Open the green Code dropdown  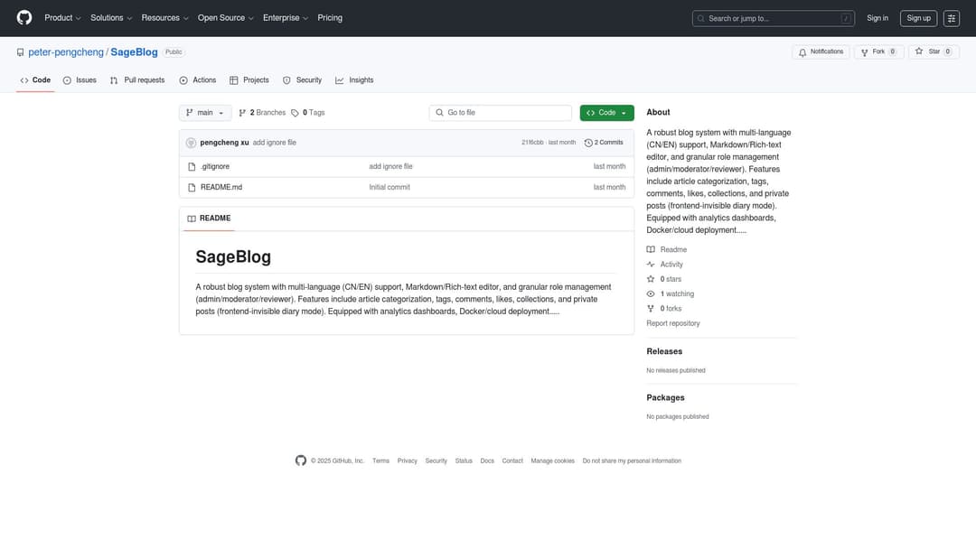point(607,113)
